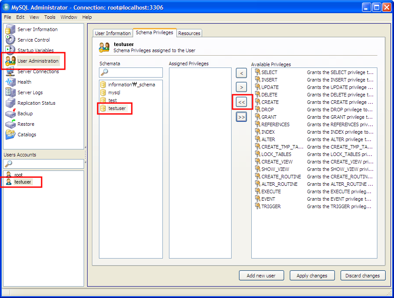Click the CREATE privilege icon
The image size is (394, 298).
pyautogui.click(x=257, y=102)
